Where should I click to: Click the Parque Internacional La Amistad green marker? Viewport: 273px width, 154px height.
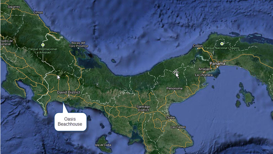(x=43, y=45)
